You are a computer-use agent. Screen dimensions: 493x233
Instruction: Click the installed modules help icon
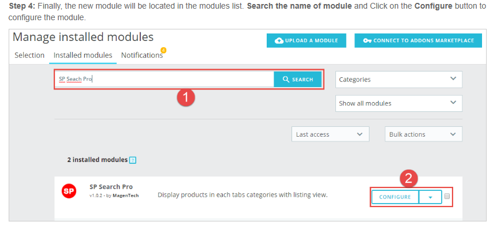tap(132, 160)
